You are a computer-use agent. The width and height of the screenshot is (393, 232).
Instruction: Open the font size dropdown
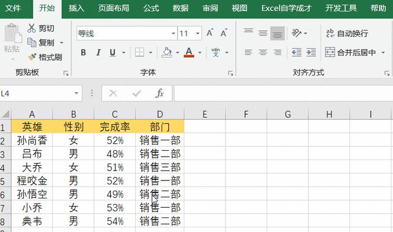198,33
